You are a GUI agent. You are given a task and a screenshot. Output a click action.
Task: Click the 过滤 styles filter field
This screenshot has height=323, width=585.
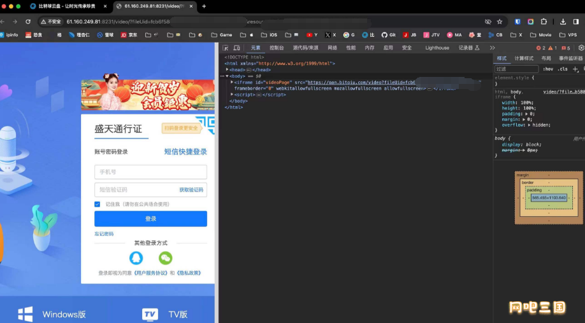(516, 69)
